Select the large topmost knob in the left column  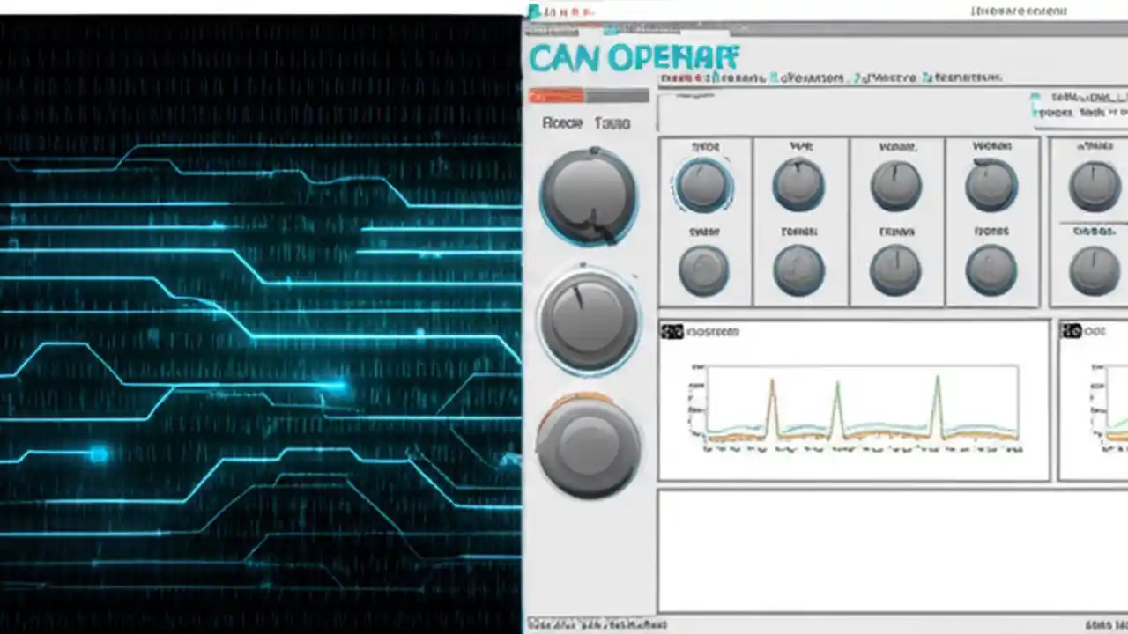pyautogui.click(x=589, y=194)
